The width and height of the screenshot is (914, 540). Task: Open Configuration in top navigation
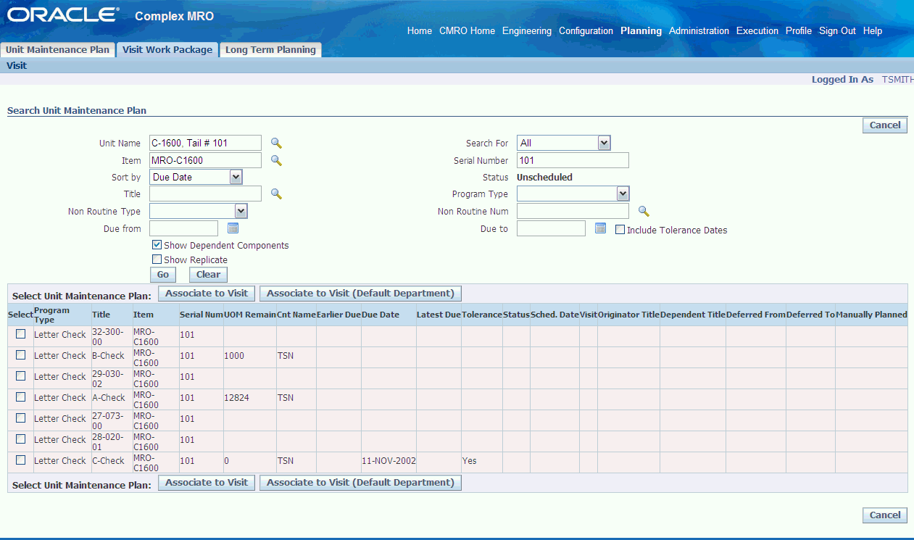[586, 31]
